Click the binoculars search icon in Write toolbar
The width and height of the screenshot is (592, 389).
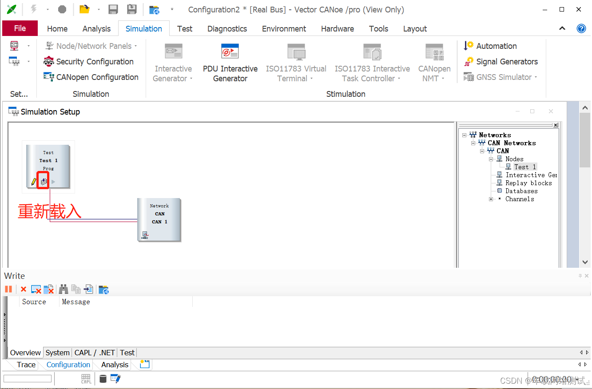pos(64,289)
